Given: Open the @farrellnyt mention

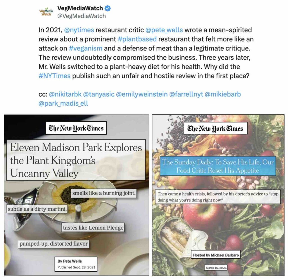Looking at the screenshot, I should [x=186, y=94].
